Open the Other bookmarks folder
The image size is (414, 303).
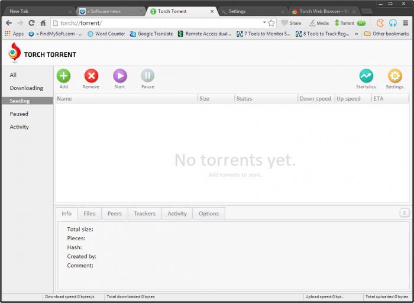point(387,34)
